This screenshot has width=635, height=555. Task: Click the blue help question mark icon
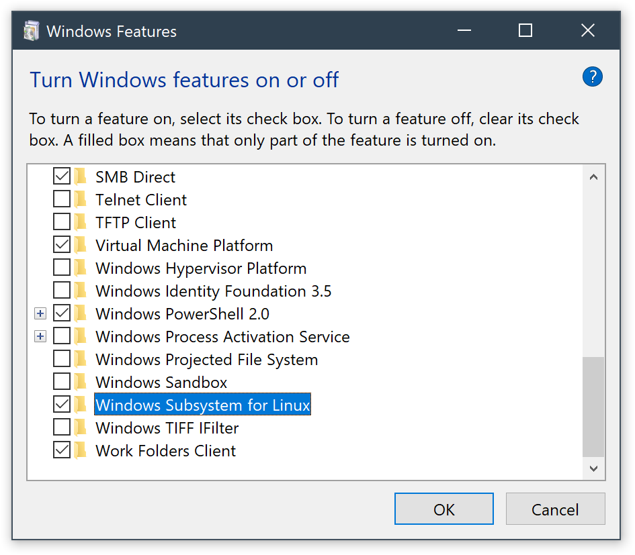tap(592, 77)
